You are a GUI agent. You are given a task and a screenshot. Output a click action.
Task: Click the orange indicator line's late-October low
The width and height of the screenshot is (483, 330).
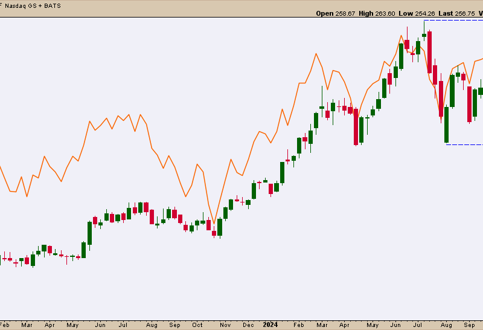pyautogui.click(x=214, y=223)
